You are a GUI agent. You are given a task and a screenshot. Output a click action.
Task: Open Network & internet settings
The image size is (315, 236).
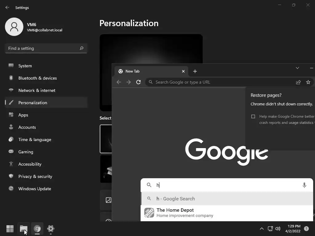tap(46, 90)
